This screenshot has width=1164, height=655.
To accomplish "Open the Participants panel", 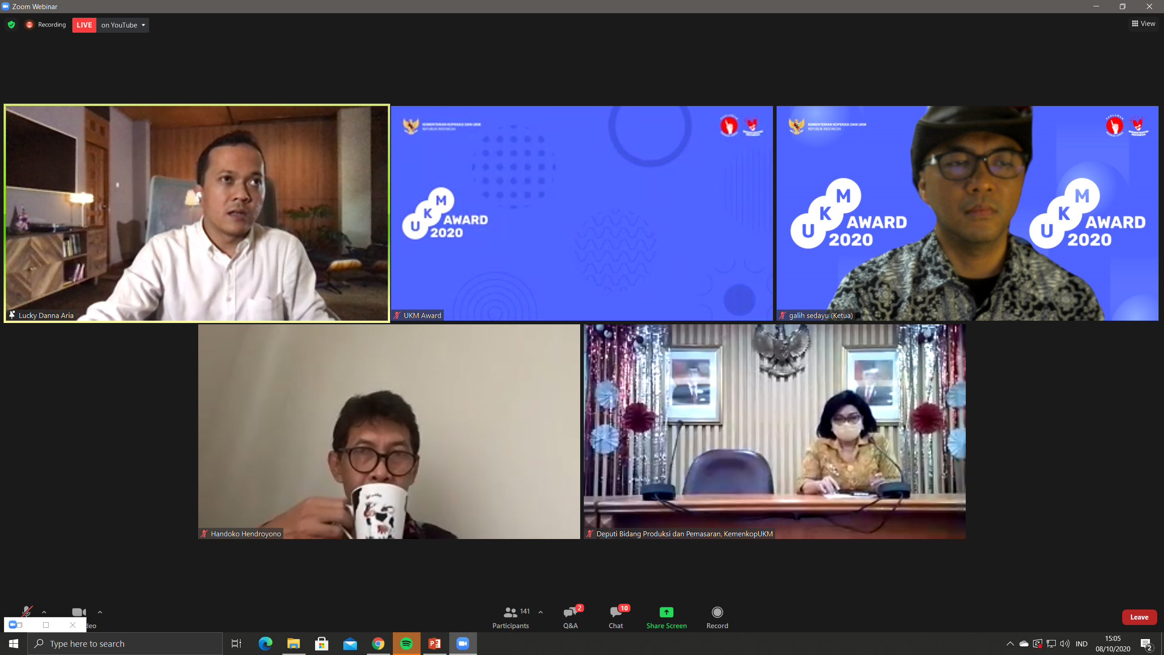I will 510,616.
